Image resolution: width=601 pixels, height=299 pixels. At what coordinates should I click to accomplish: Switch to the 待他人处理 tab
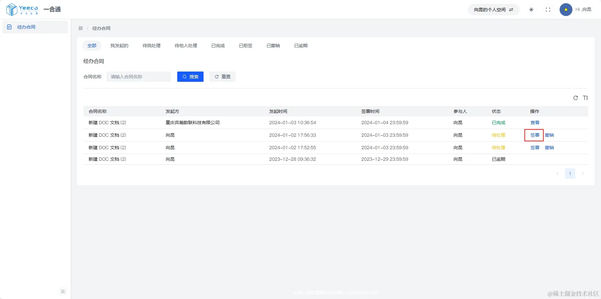(x=186, y=46)
